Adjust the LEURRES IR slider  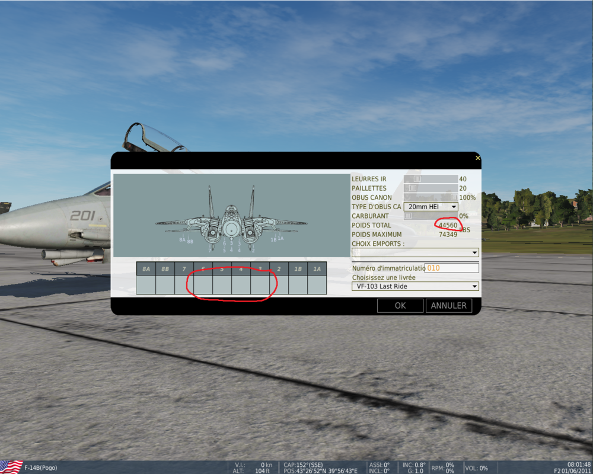click(431, 179)
